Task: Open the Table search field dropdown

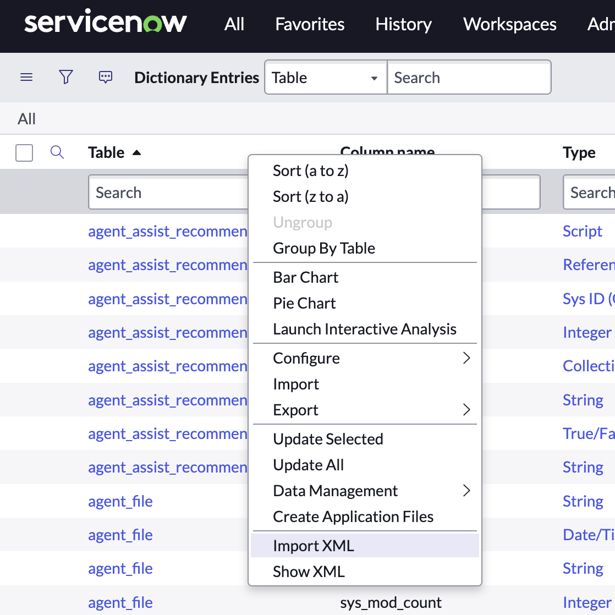Action: [326, 77]
